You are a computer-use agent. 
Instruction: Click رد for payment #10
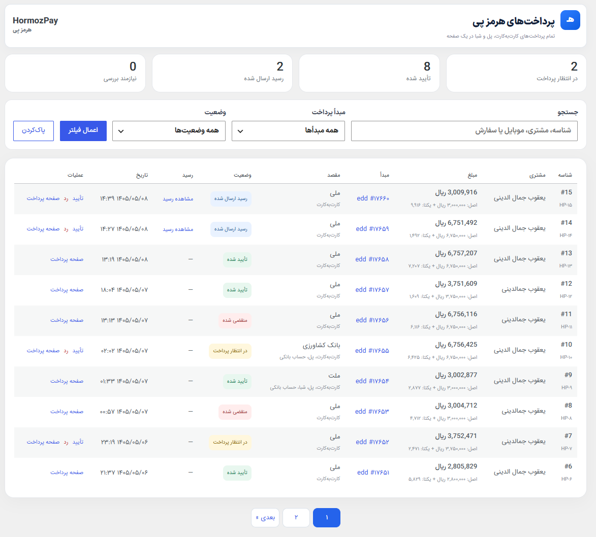pos(66,351)
